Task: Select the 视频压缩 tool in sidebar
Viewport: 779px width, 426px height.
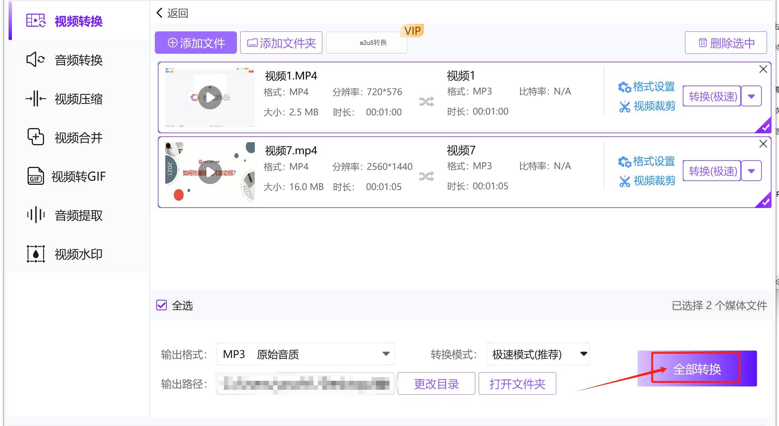Action: point(78,99)
